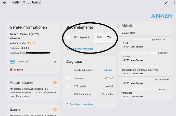This screenshot has height=116, width=176.
Task: Click the Automationen card heading
Action: [22, 82]
